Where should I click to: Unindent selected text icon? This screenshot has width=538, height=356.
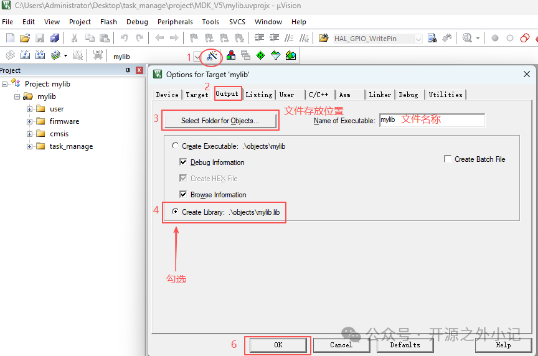click(274, 38)
